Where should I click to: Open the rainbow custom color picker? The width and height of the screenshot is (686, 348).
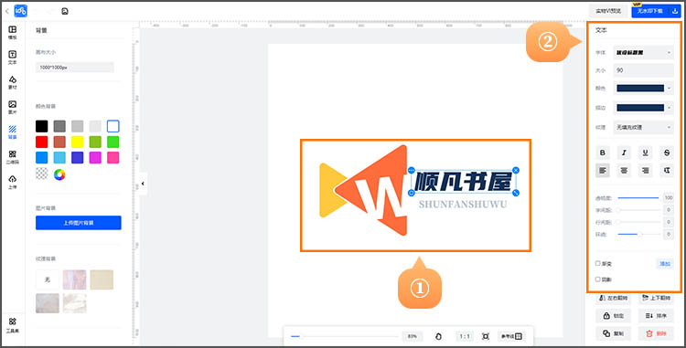click(x=59, y=174)
